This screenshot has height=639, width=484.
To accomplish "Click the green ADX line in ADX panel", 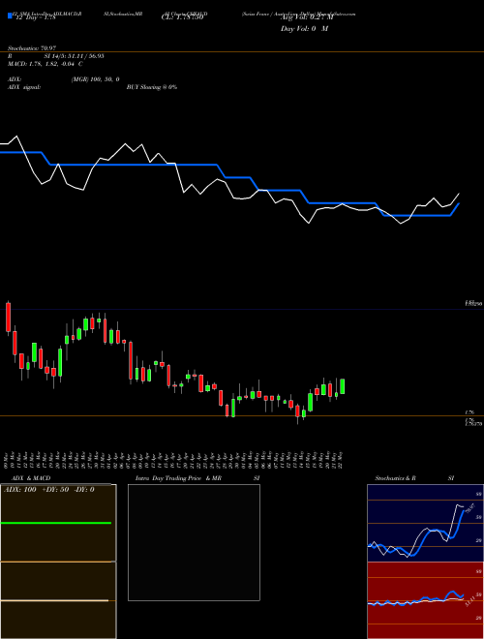I will [x=56, y=523].
